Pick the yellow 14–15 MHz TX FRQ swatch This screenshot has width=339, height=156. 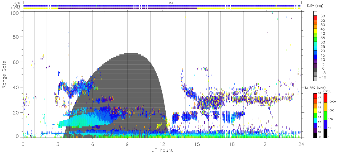point(315,110)
